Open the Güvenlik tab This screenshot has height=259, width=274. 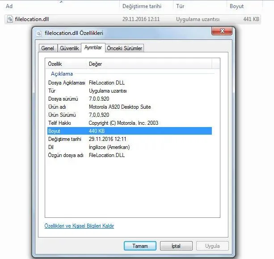(x=69, y=48)
